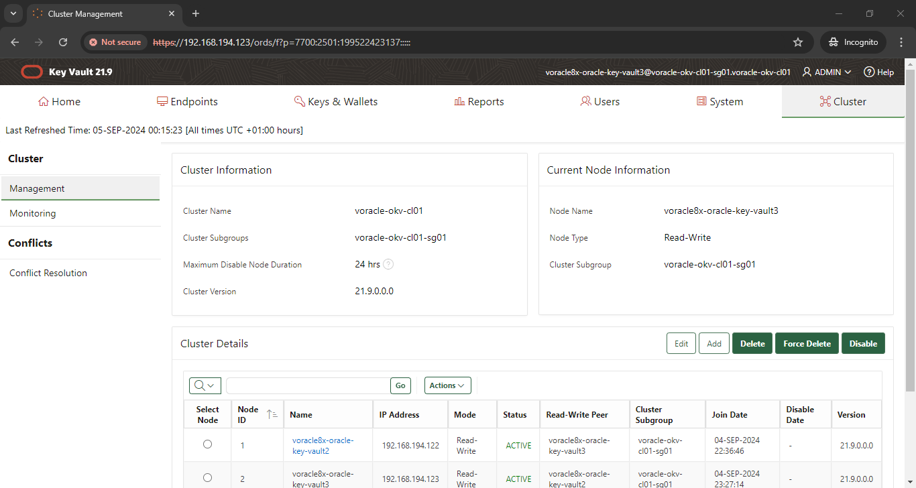Click the Incognito indicator button

(x=854, y=42)
